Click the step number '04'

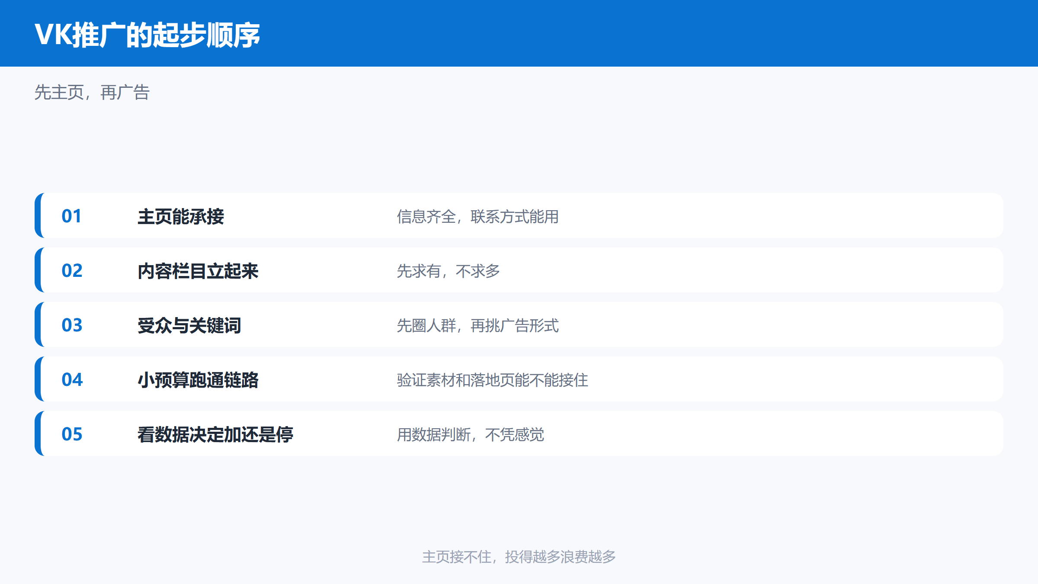click(x=72, y=379)
